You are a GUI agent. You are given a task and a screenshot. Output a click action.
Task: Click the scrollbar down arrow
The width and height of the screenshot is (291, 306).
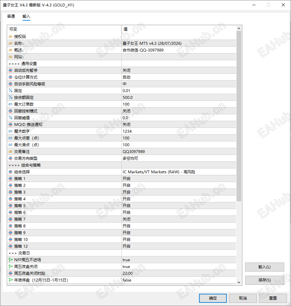(239, 282)
